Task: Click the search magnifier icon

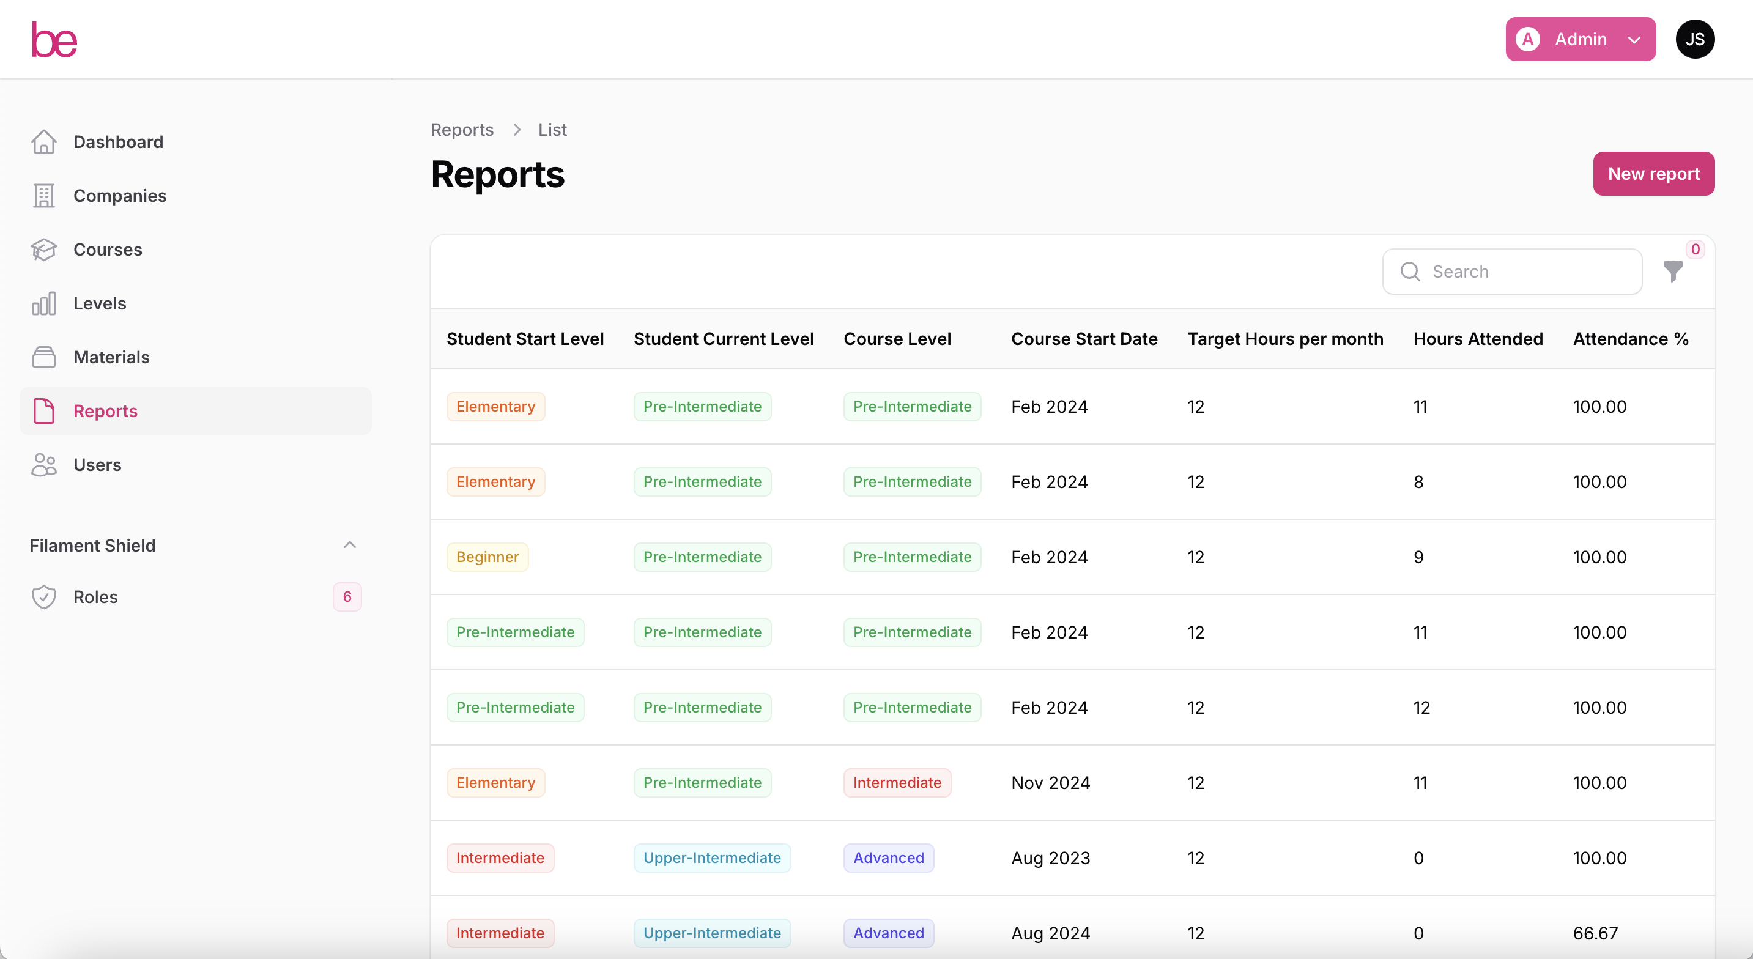Action: coord(1410,271)
